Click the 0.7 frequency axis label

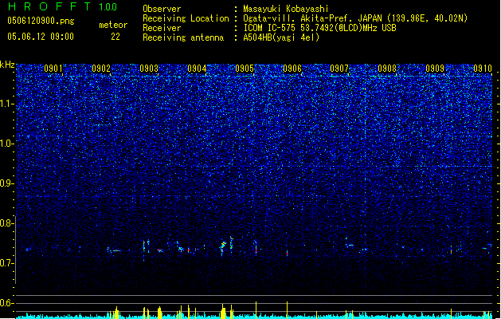tap(6, 263)
